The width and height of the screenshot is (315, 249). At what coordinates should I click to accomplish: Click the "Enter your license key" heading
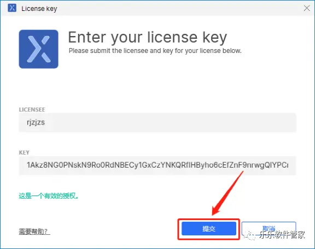pyautogui.click(x=148, y=38)
